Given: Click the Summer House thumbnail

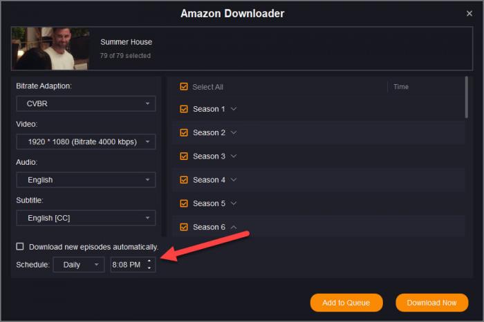Looking at the screenshot, I should pyautogui.click(x=50, y=48).
